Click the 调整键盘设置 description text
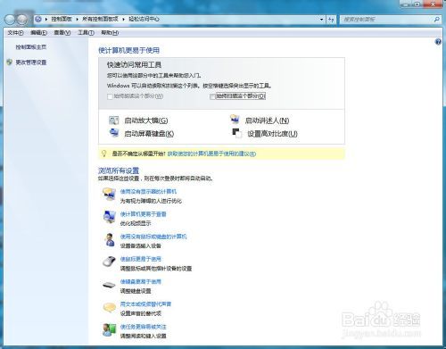This screenshot has width=446, height=349. tap(136, 291)
